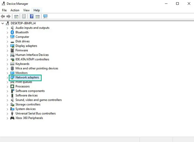Click the Software devices icon
Image resolution: width=194 pixels, height=142 pixels.
tap(12, 95)
